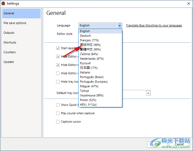Choose Deutsch from the language list
This screenshot has width=193, height=151.
(100, 36)
